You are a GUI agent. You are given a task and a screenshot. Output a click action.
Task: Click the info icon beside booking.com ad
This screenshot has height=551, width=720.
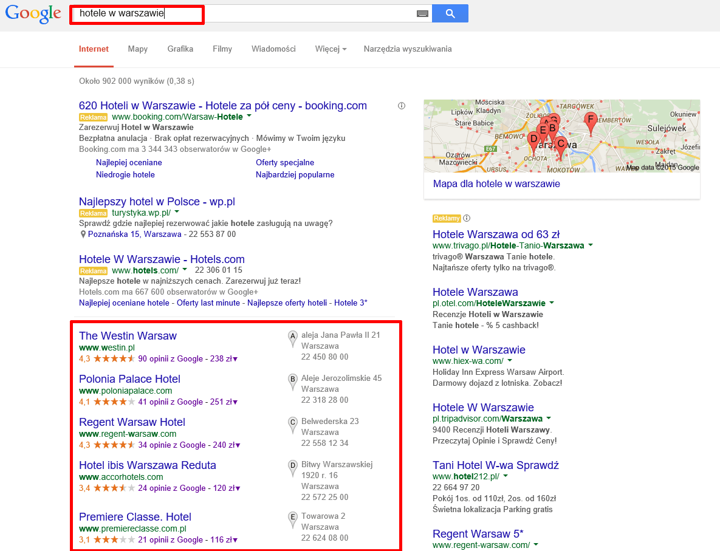[x=402, y=106]
